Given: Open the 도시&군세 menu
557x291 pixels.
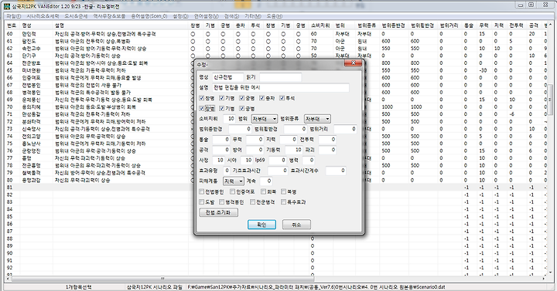Looking at the screenshot, I should [76, 16].
